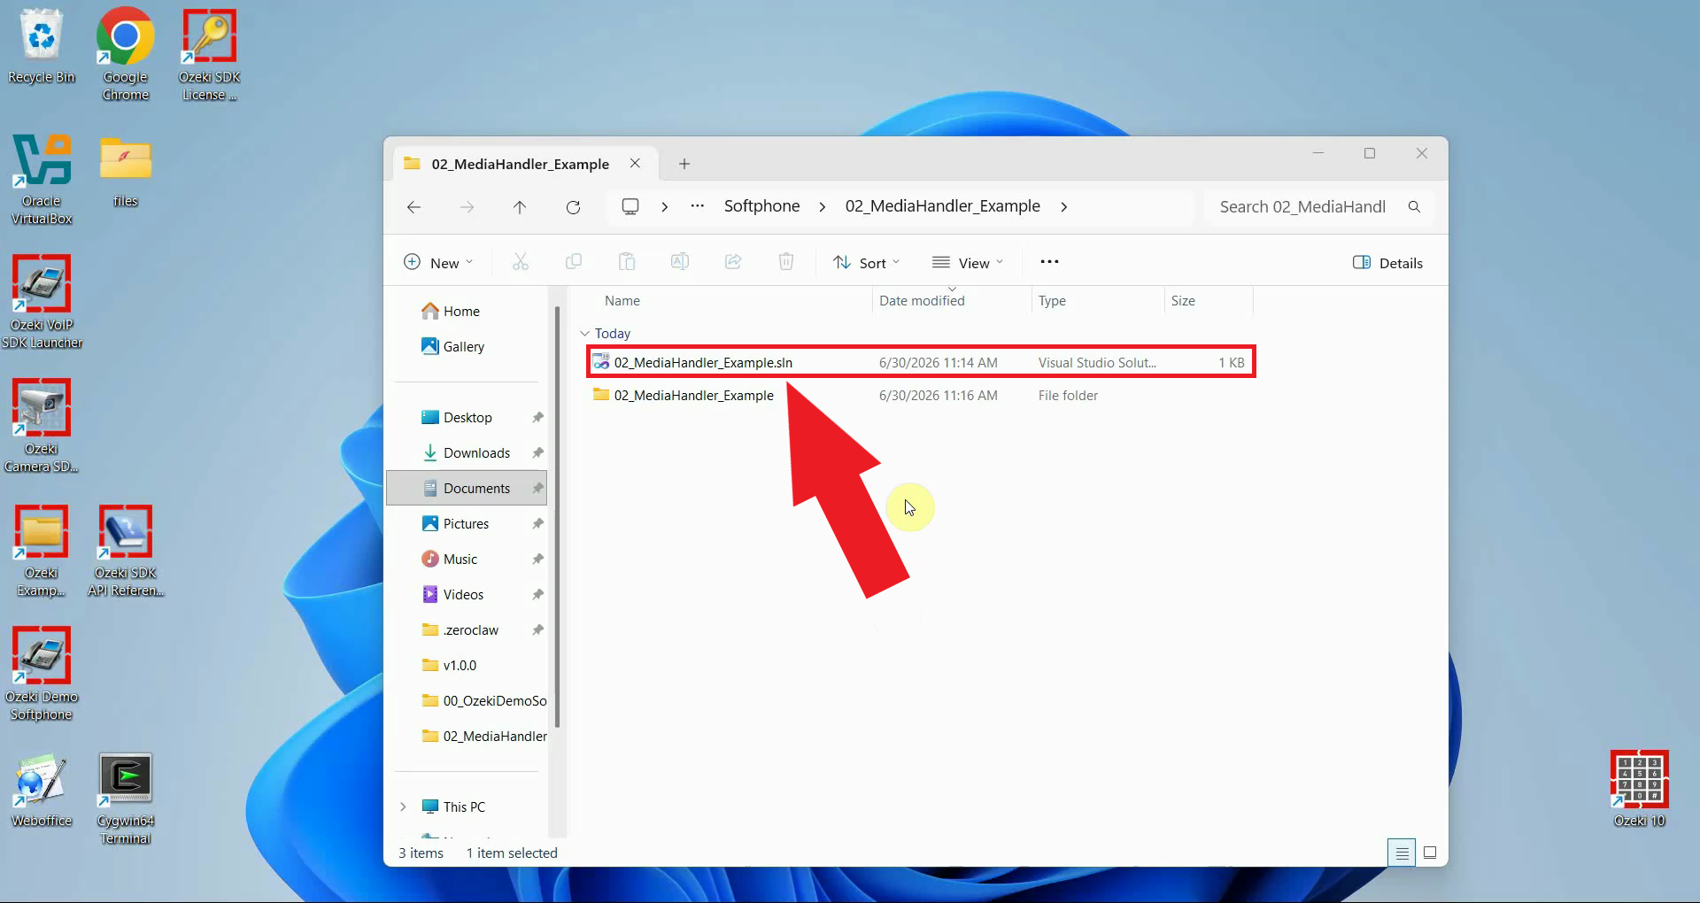Switch to large thumbnails view icon
Screen dimensions: 1700x903
1430,853
